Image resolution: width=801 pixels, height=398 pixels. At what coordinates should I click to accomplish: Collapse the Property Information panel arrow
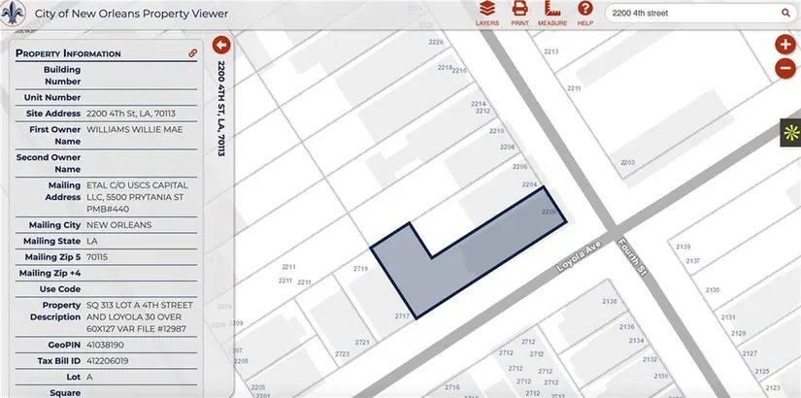pyautogui.click(x=220, y=45)
